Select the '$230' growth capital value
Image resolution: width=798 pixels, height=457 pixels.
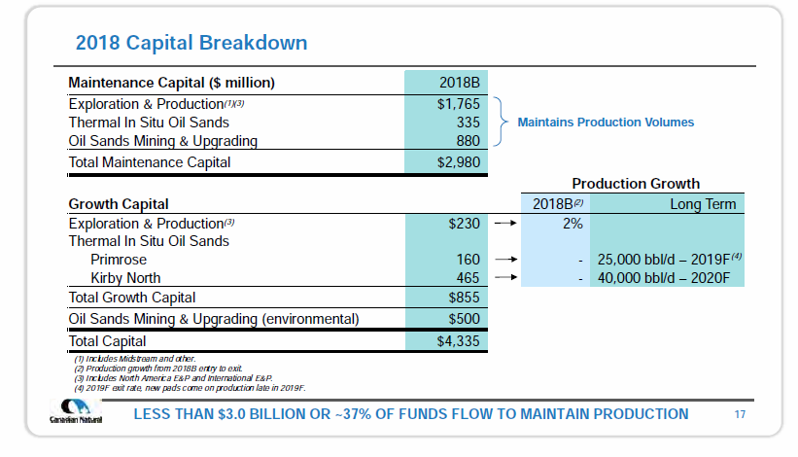464,224
